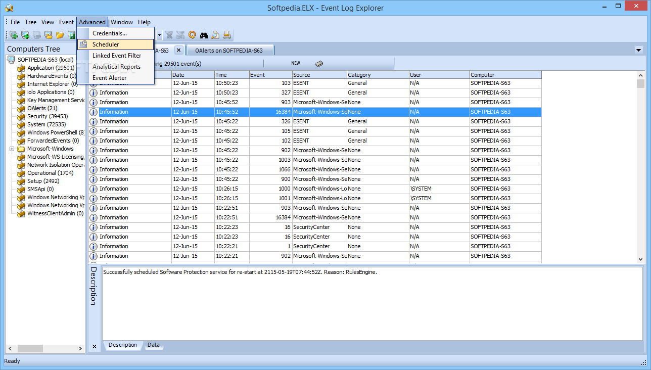Viewport: 651px width, 370px height.
Task: Select iolo Applications (0) in the tree
Action: [51, 92]
